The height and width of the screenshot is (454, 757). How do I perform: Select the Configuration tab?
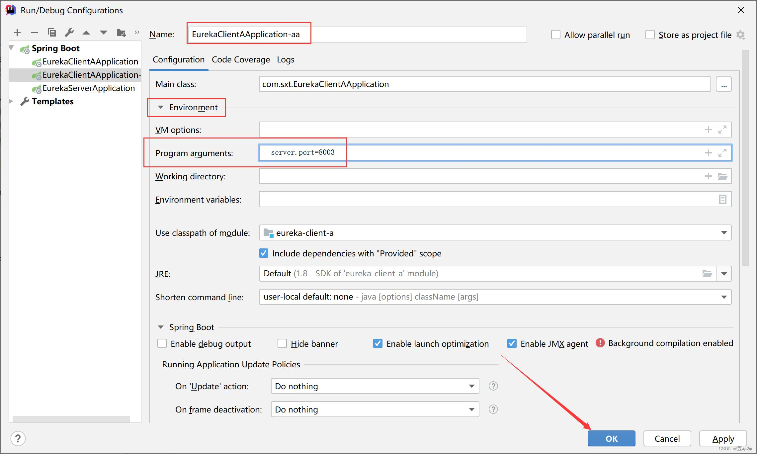coord(178,59)
